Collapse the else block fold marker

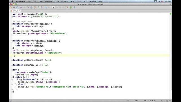click(12, 84)
